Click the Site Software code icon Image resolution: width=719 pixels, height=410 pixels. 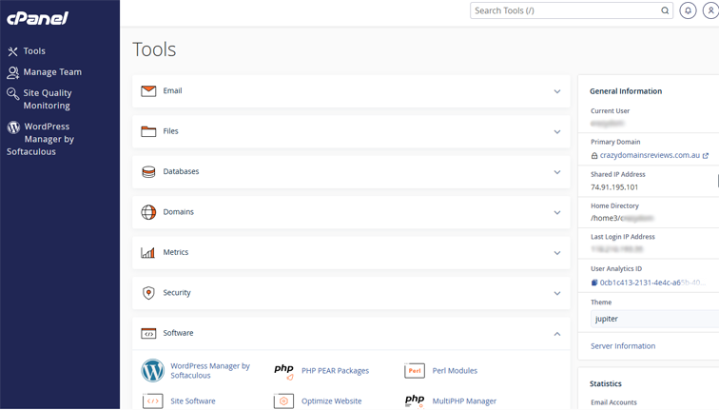pos(153,400)
